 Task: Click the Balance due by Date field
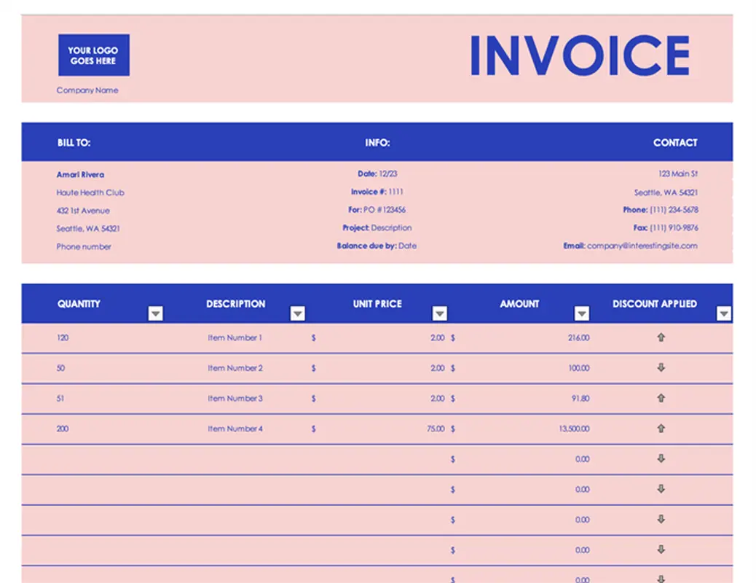pos(377,246)
